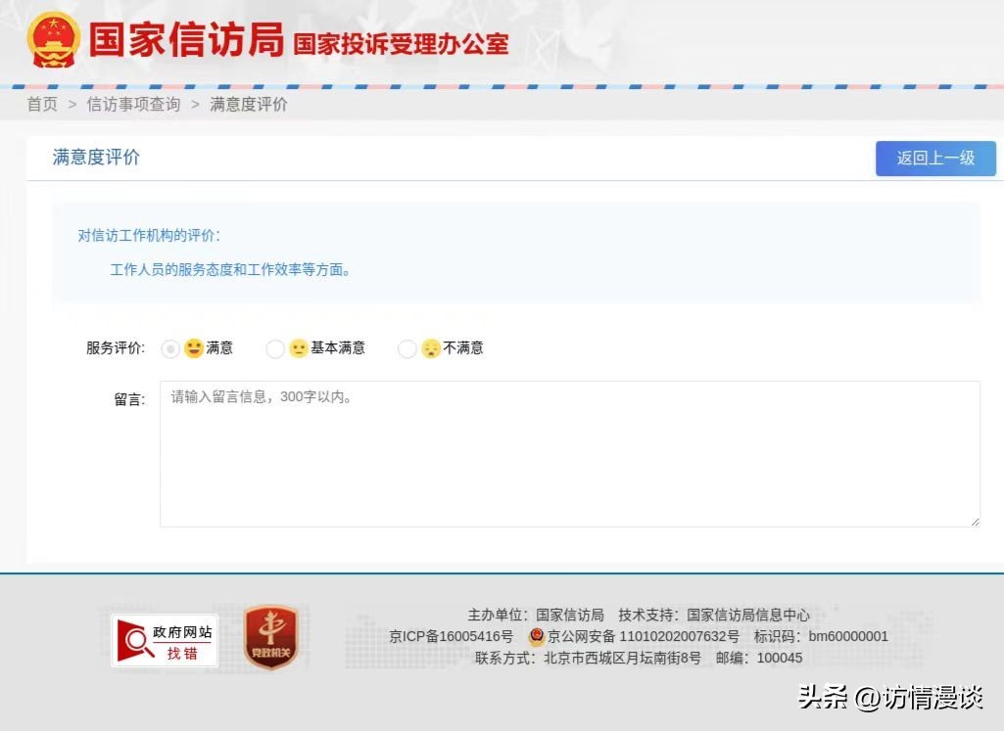Open the 政府网站找错 badge

click(165, 641)
